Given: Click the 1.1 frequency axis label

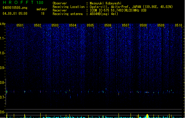Looking at the screenshot, I should 2,38.
